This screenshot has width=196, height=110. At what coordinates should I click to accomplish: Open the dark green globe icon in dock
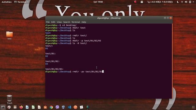click(88, 107)
